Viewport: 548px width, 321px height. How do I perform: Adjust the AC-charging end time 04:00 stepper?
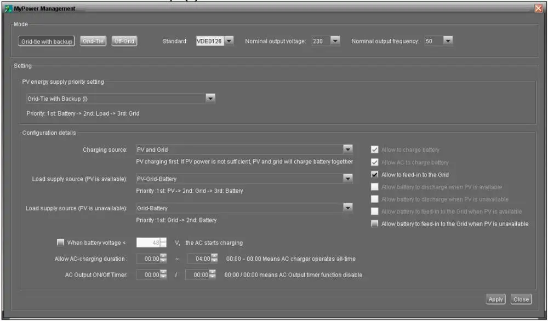[214, 259]
